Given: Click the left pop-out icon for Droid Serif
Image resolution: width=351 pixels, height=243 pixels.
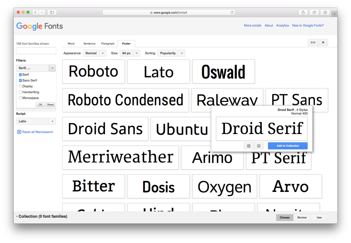Looking at the screenshot, I should (x=249, y=146).
